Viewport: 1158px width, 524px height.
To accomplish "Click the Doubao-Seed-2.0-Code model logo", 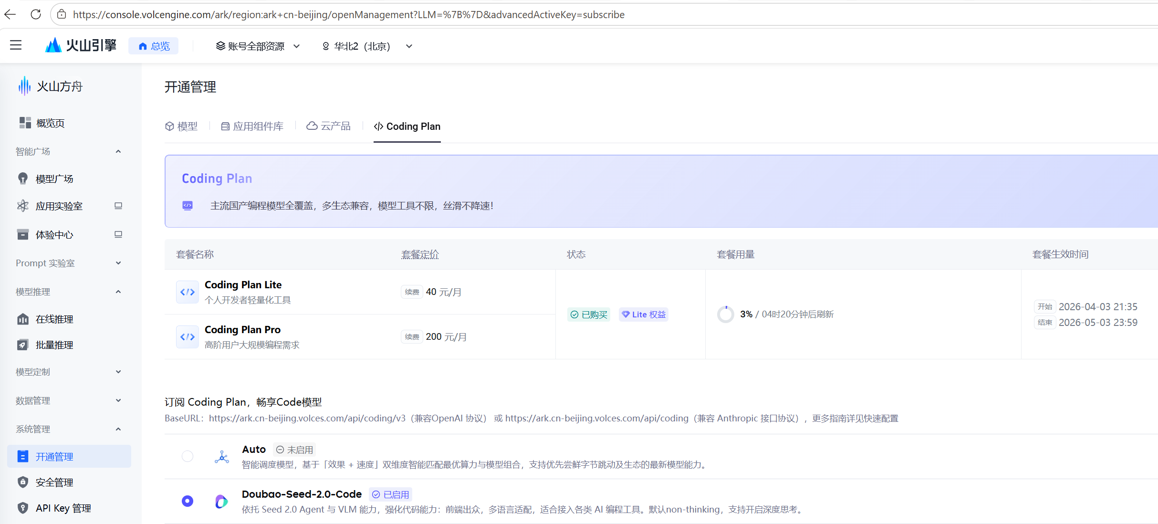I will (221, 501).
